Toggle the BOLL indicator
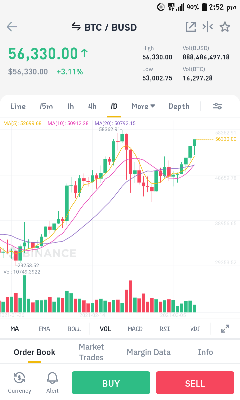The width and height of the screenshot is (240, 400). [x=74, y=329]
